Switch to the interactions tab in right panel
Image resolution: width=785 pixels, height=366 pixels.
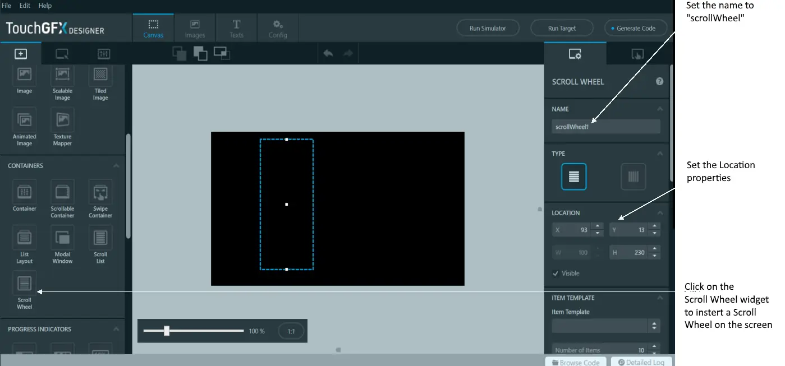(x=637, y=54)
